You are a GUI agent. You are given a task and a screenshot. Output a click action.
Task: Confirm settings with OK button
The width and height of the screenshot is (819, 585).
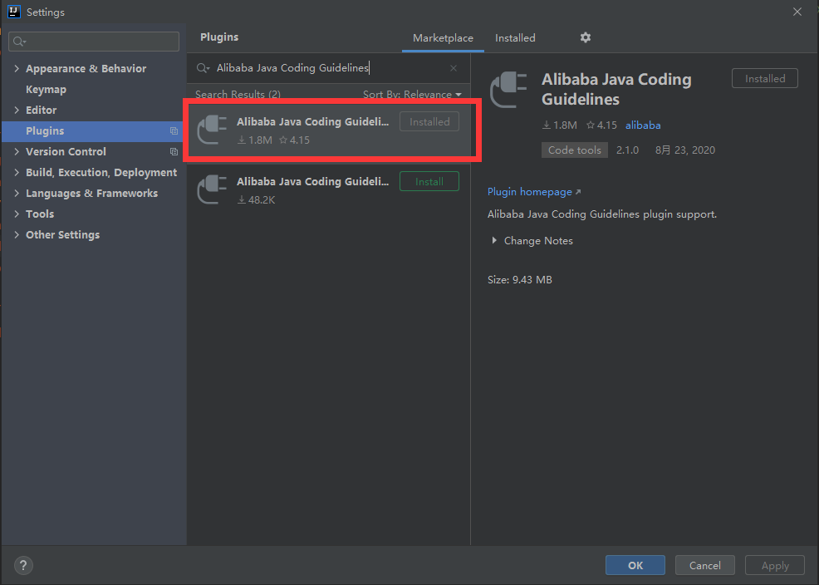[635, 565]
